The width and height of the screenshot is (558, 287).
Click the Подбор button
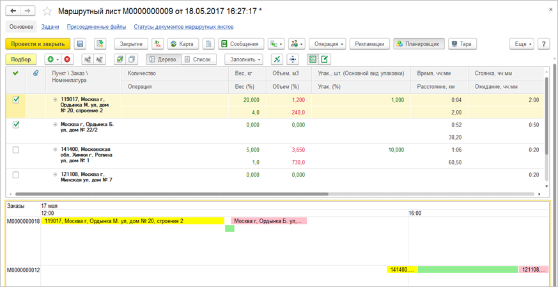[20, 59]
